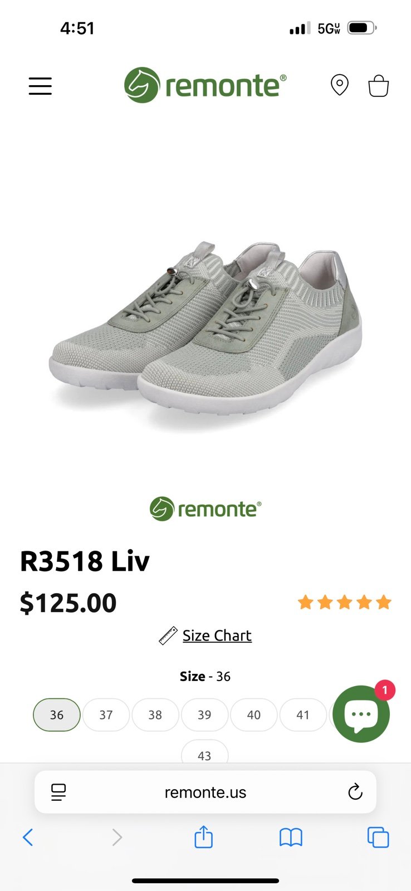Open Safari bookmarks book icon
The height and width of the screenshot is (891, 411).
click(x=291, y=837)
